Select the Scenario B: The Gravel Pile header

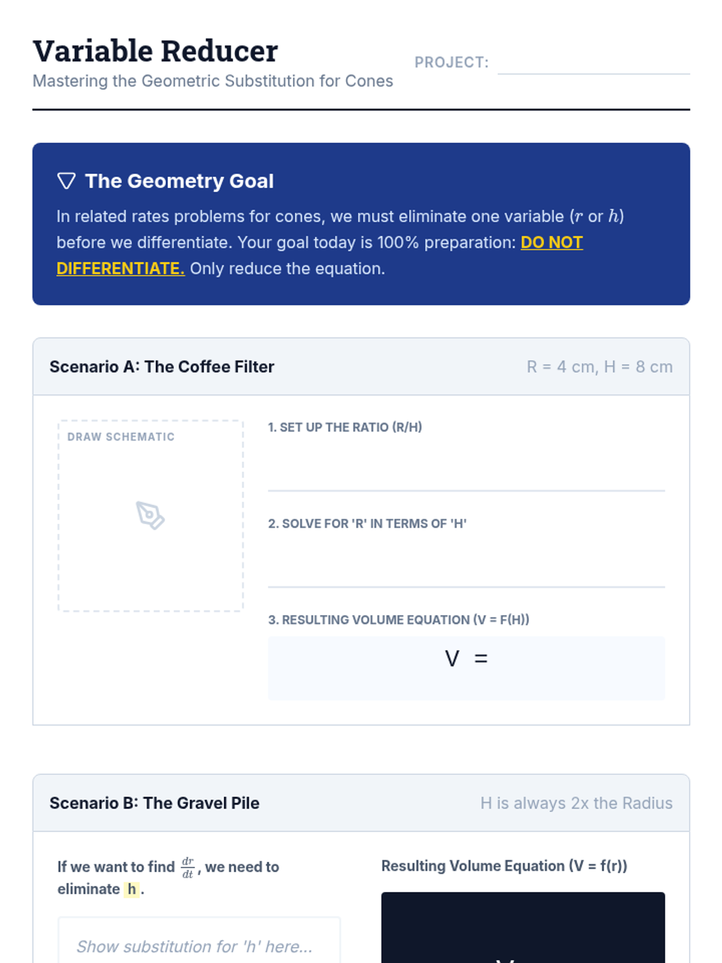click(361, 803)
